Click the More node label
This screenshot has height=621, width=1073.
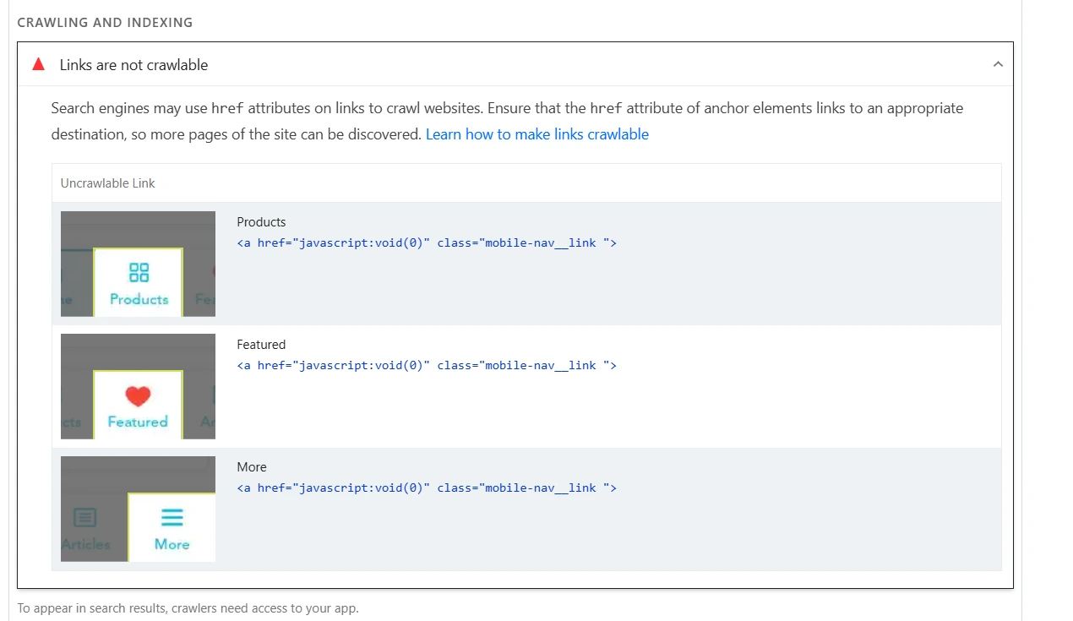pos(252,467)
